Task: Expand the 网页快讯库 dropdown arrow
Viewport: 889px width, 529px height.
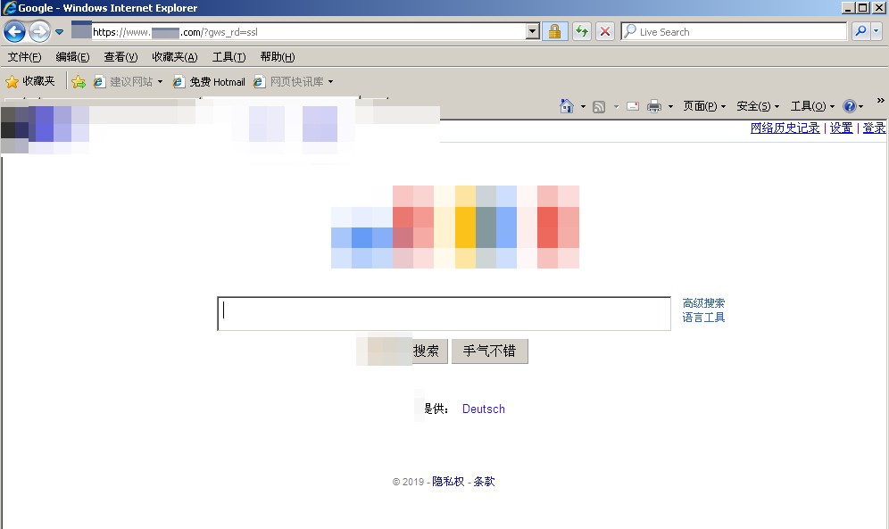Action: click(330, 81)
